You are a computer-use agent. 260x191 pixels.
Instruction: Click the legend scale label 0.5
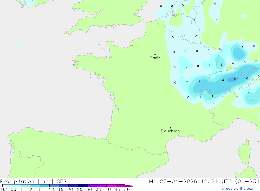click(x=14, y=189)
